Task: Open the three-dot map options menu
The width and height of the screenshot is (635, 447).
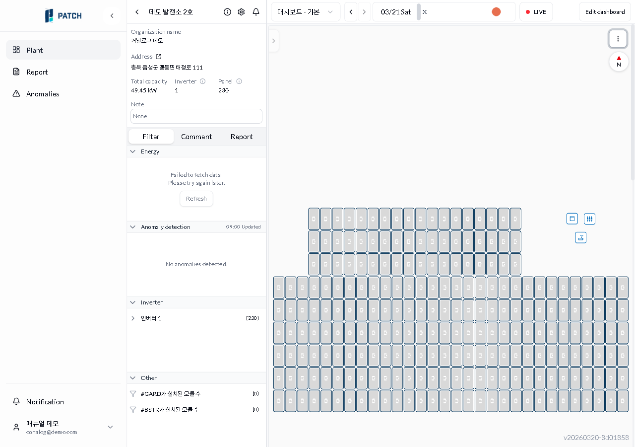Action: click(x=618, y=39)
